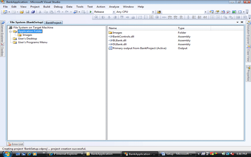The width and height of the screenshot is (251, 157).
Task: Click the Open File folder icon
Action: pos(22,12)
